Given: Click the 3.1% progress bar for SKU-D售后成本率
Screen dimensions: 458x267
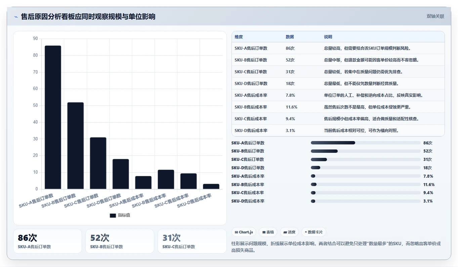Looking at the screenshot, I should click(x=366, y=201).
